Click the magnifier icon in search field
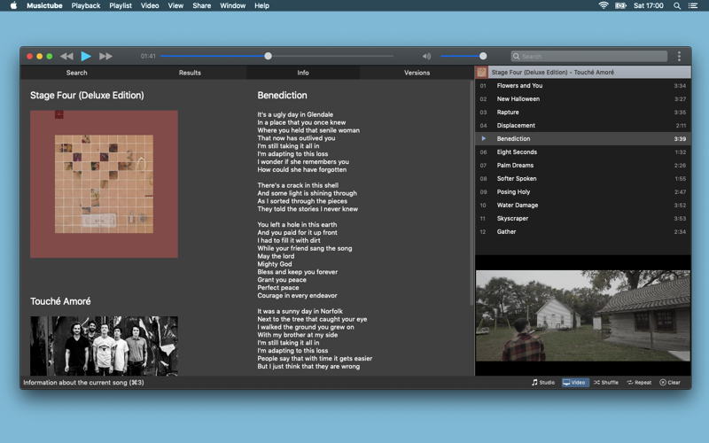This screenshot has width=709, height=443. (516, 57)
